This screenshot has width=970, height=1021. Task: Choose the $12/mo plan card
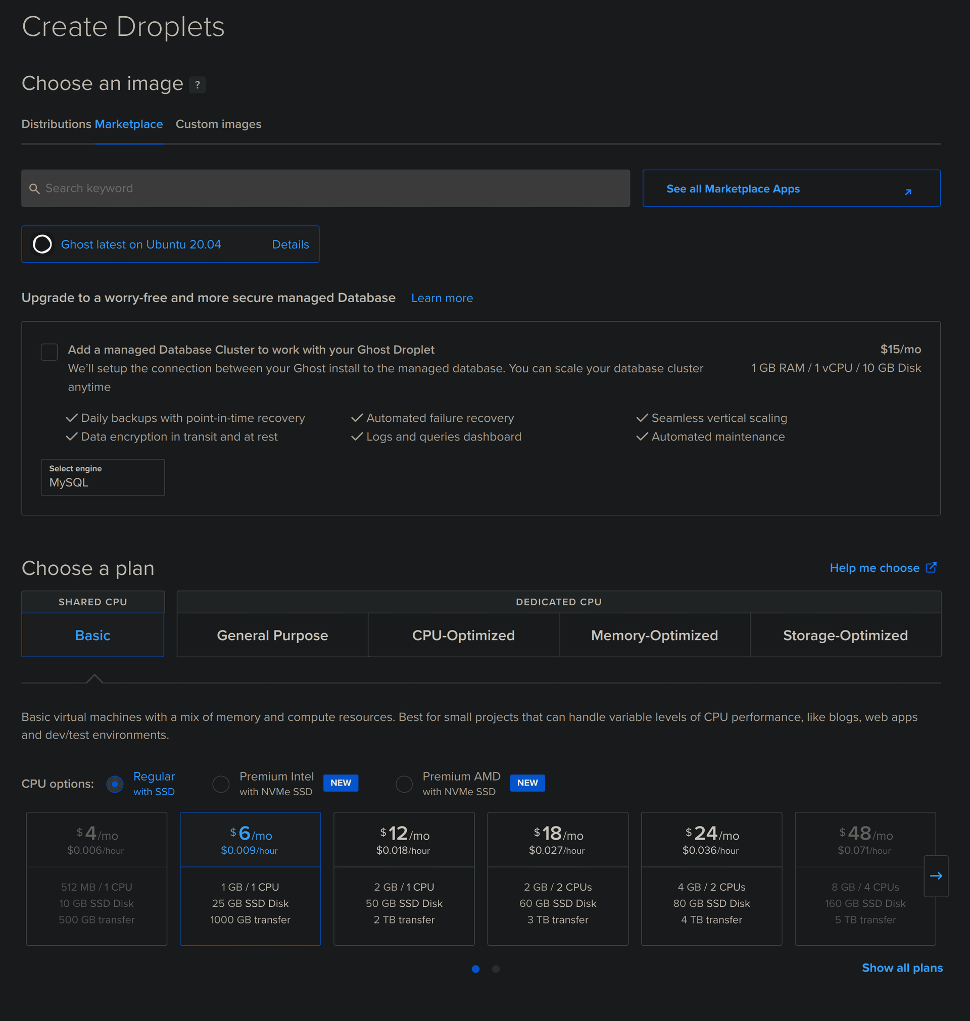[x=404, y=879]
